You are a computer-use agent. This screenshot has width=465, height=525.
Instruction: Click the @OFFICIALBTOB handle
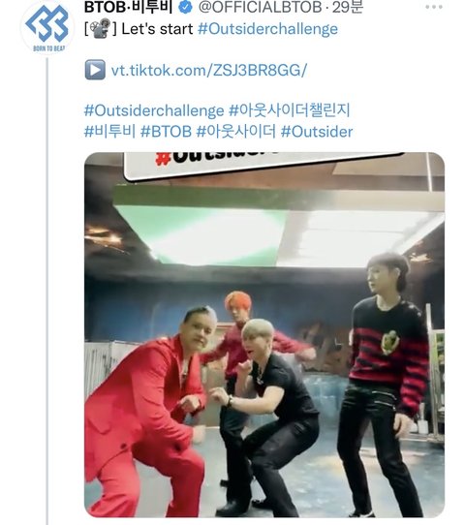pyautogui.click(x=261, y=7)
